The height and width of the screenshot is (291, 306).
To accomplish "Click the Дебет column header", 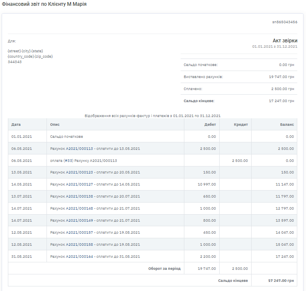I will click(x=210, y=125).
